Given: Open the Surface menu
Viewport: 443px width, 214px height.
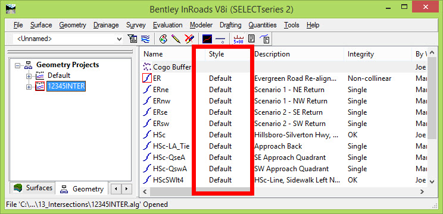Looking at the screenshot, I should click(x=41, y=25).
